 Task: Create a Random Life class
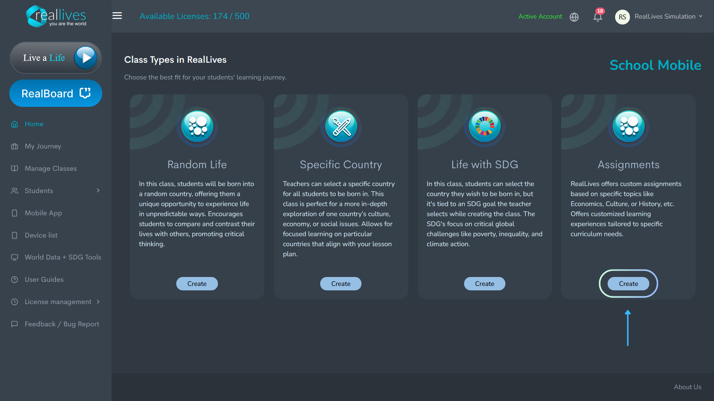point(197,284)
